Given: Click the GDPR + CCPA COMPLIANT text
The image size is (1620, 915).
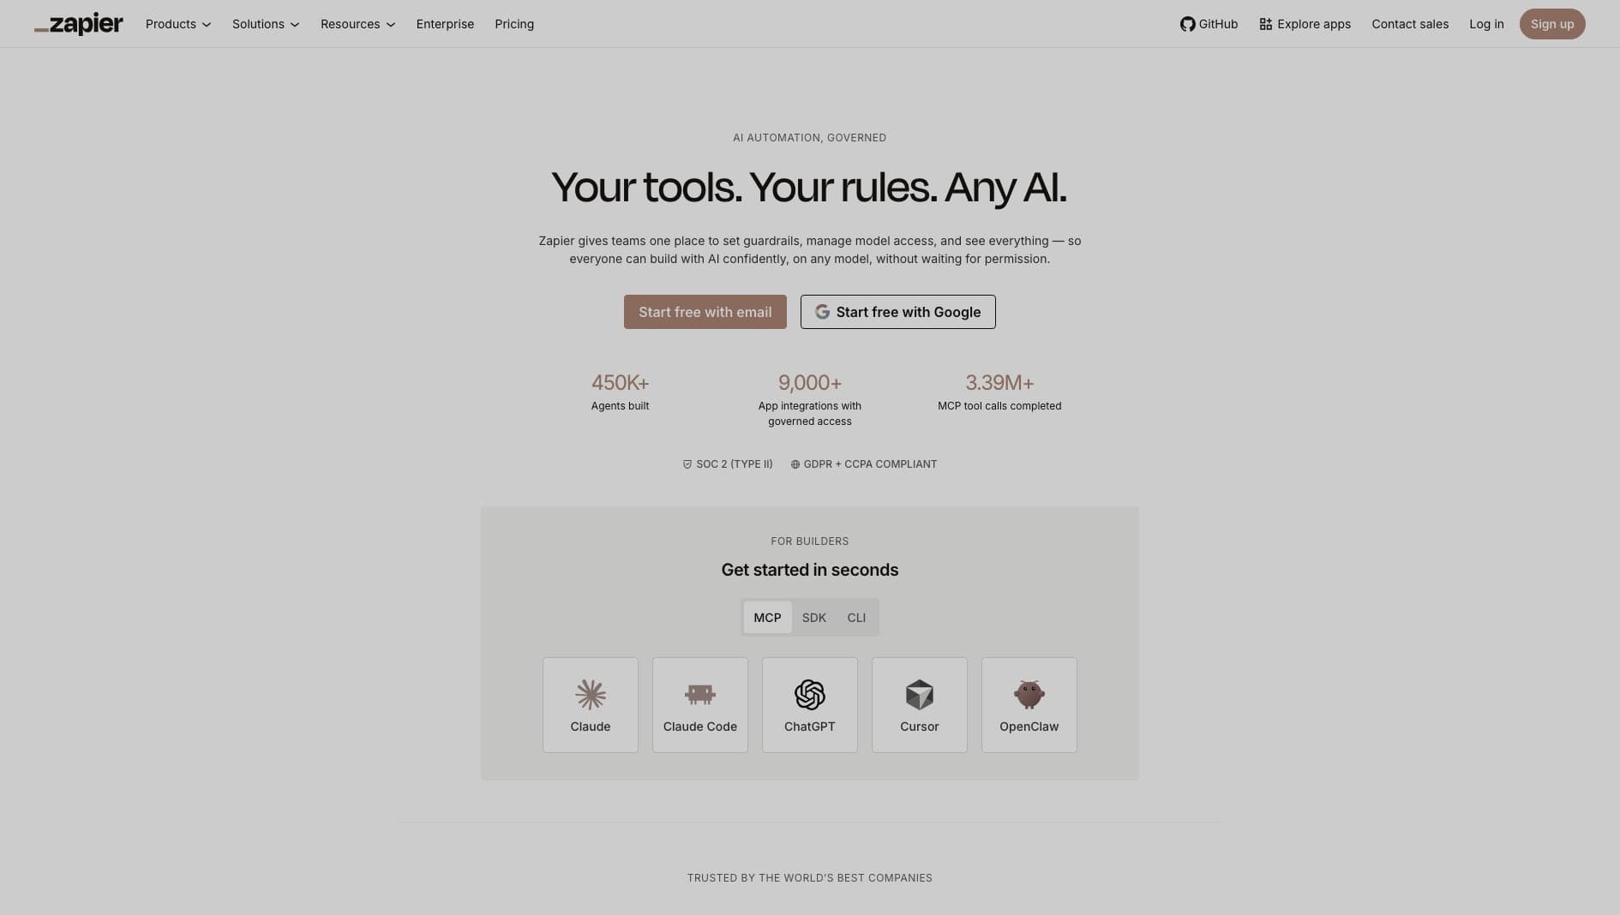Looking at the screenshot, I should pos(870,464).
